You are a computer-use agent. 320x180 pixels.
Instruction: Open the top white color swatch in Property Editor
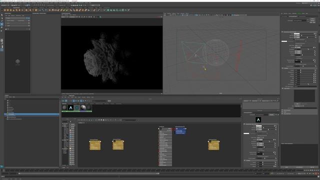pos(259,126)
